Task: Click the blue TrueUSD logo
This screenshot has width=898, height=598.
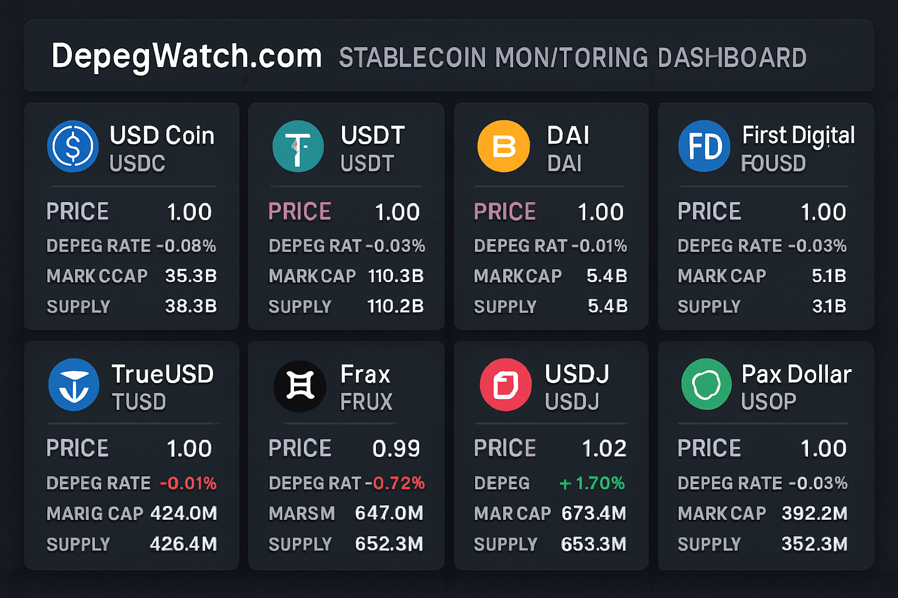Action: point(74,385)
